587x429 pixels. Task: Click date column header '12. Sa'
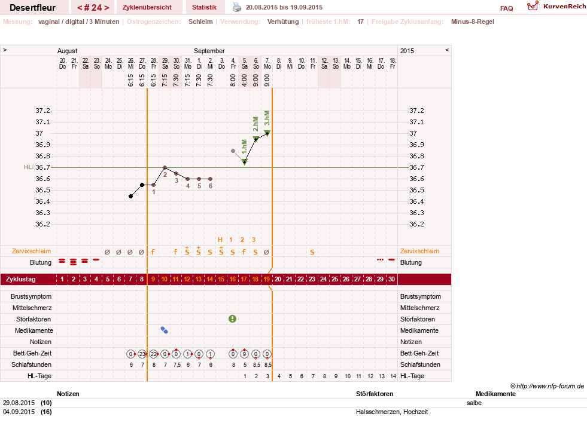tap(324, 63)
